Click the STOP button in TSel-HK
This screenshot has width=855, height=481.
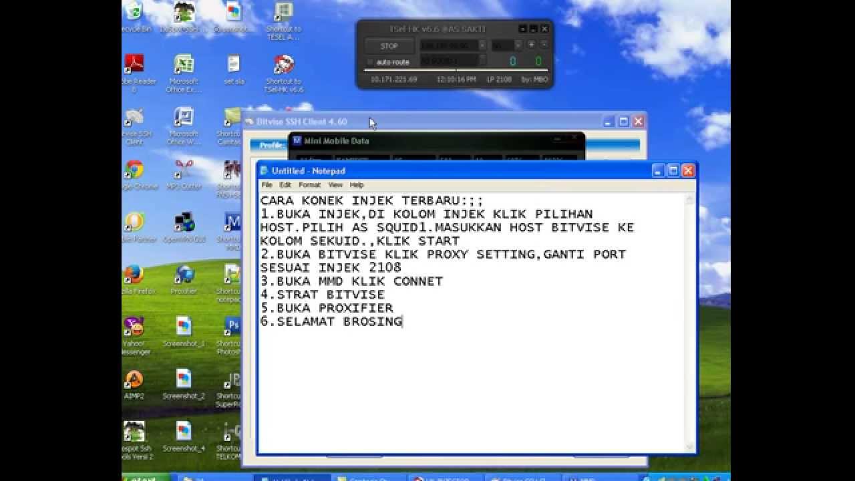tap(389, 46)
